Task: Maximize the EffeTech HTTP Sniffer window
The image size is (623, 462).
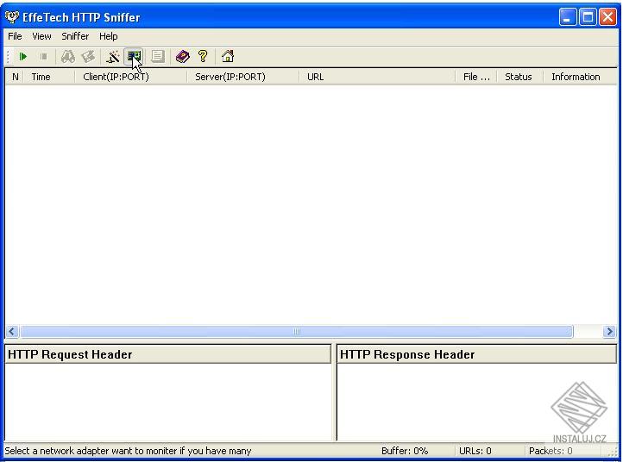Action: (588, 17)
